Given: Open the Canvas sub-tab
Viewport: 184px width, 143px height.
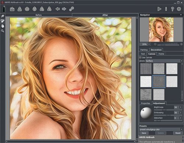Looking at the screenshot, I should [x=152, y=54].
